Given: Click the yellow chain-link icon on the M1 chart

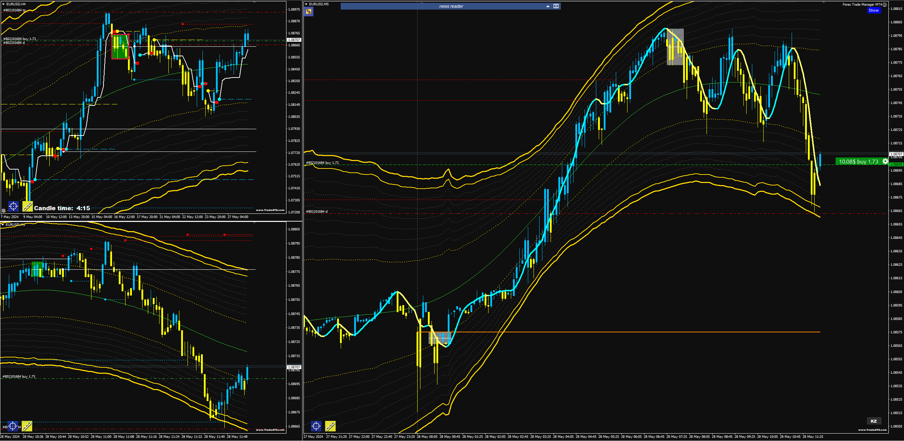Looking at the screenshot, I should [27, 426].
